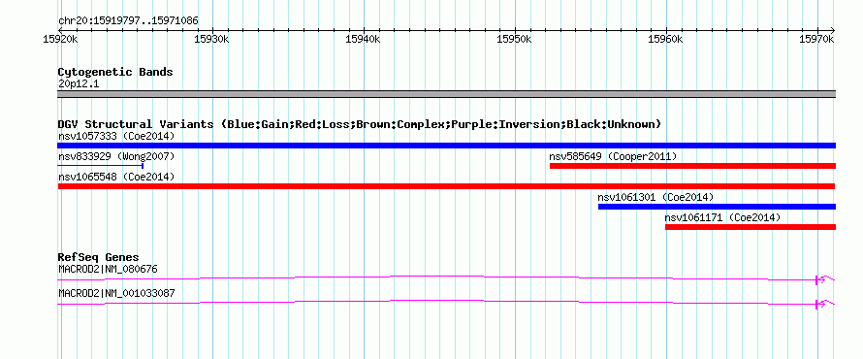Click the MACROD2|NM_080676 gene label
Screen dimensions: 863x359
pyautogui.click(x=108, y=269)
